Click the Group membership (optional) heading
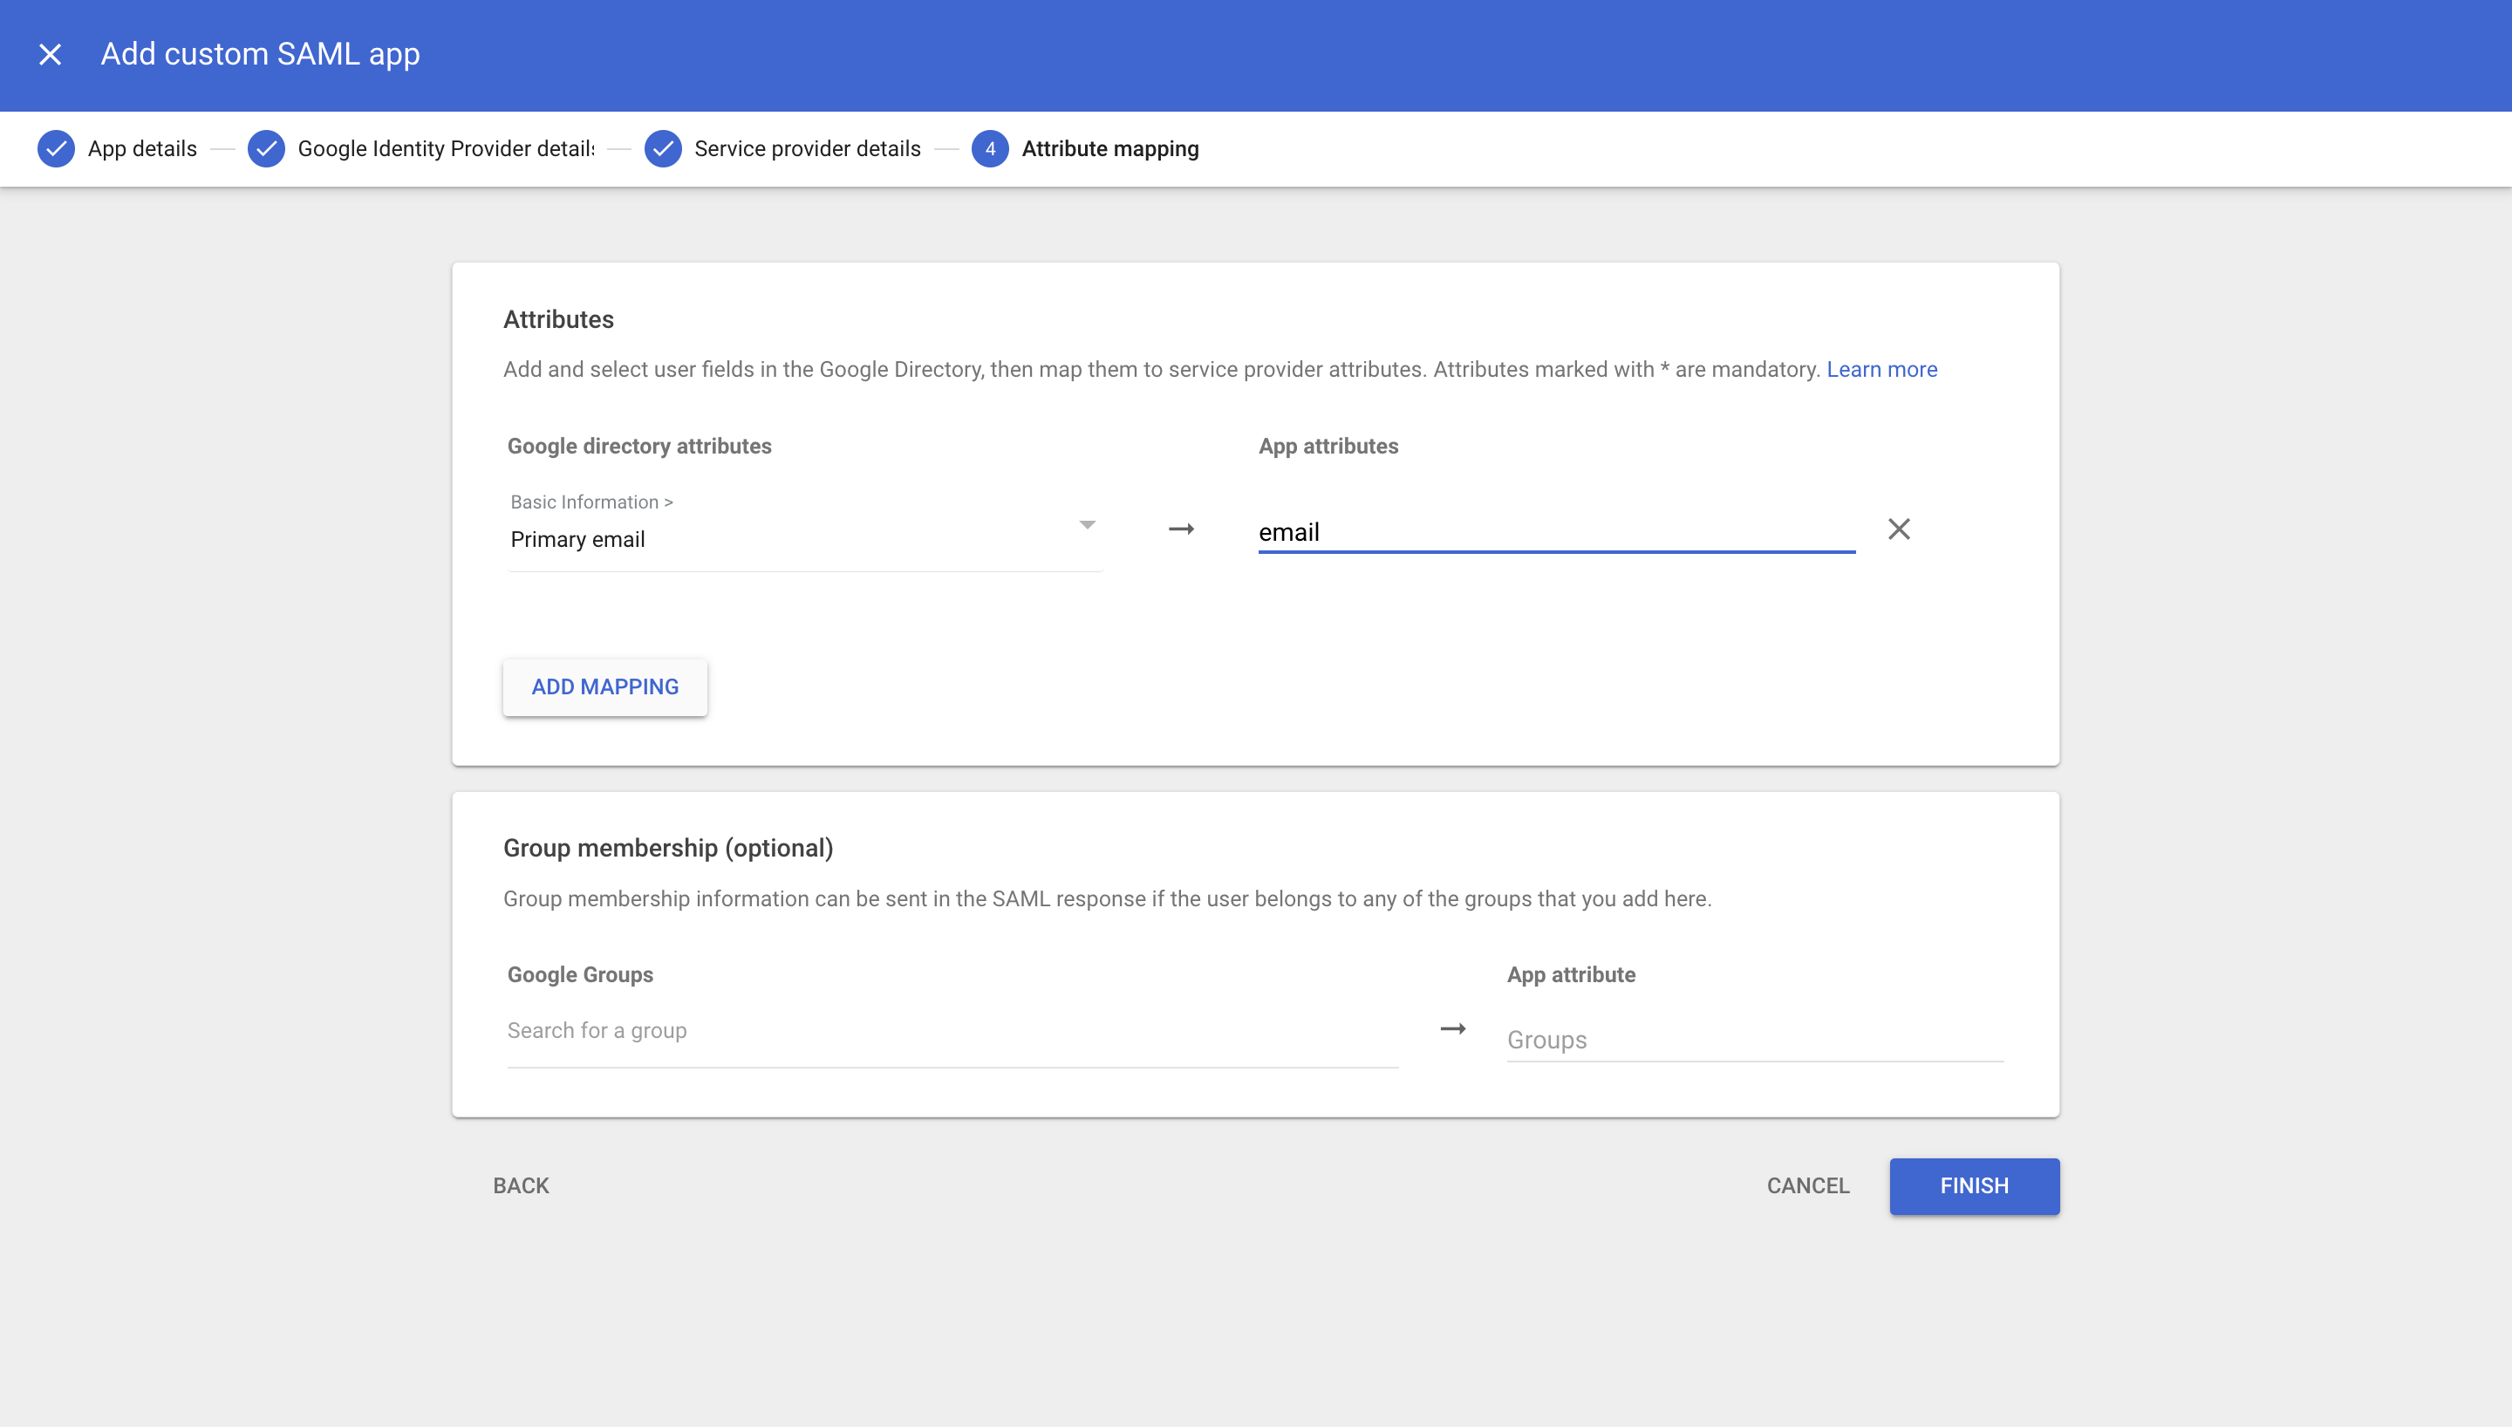 (668, 848)
